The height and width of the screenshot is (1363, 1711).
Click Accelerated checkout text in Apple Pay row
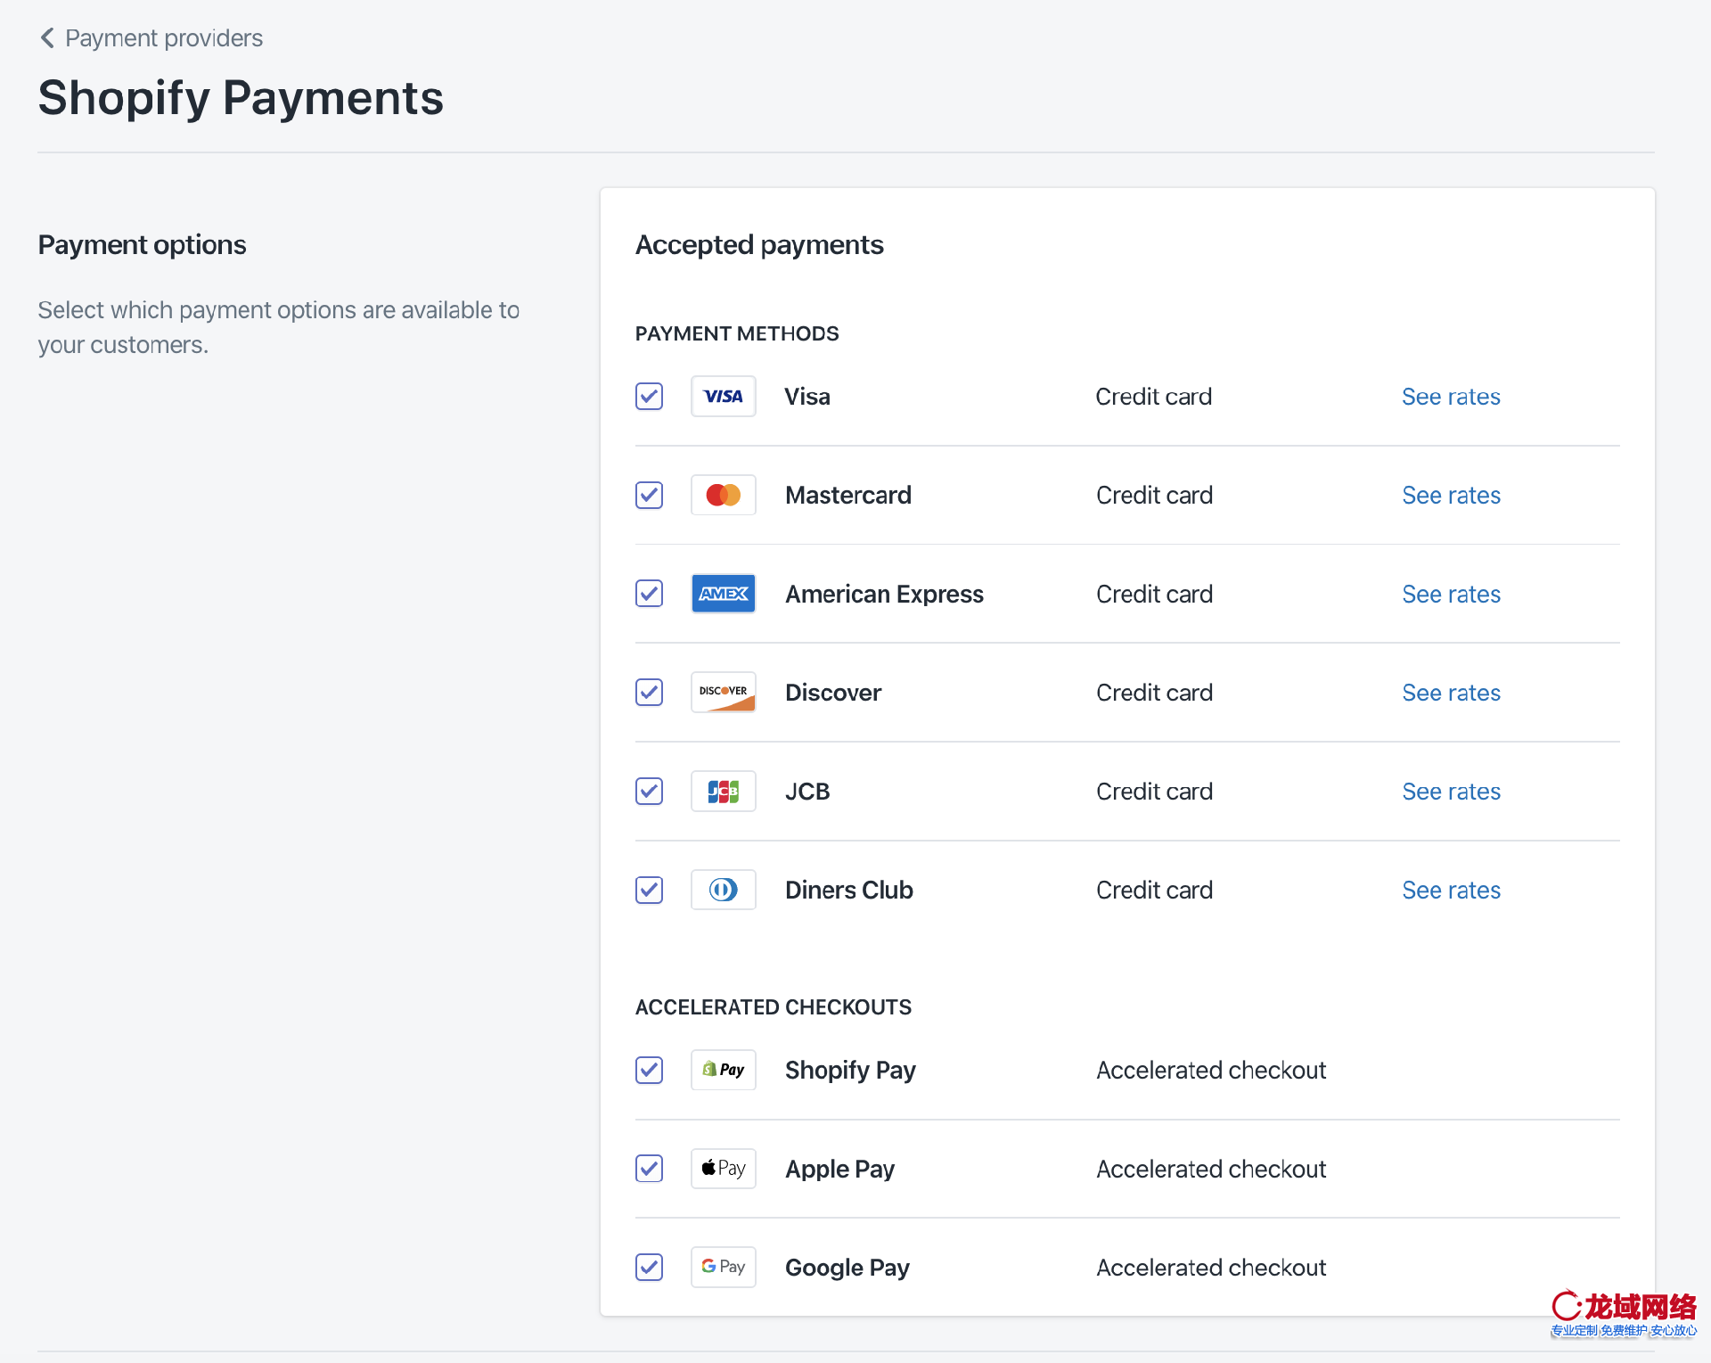(1211, 1169)
